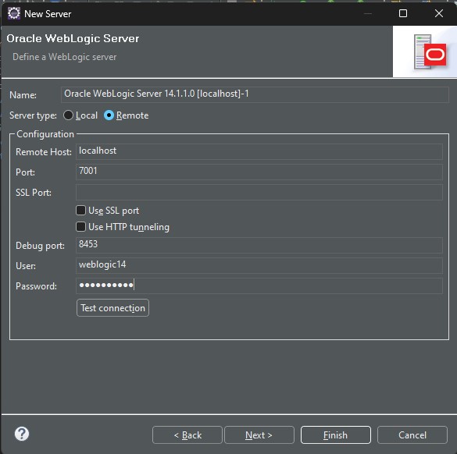The width and height of the screenshot is (457, 454).
Task: Minimize the New Server window
Action: coord(368,13)
